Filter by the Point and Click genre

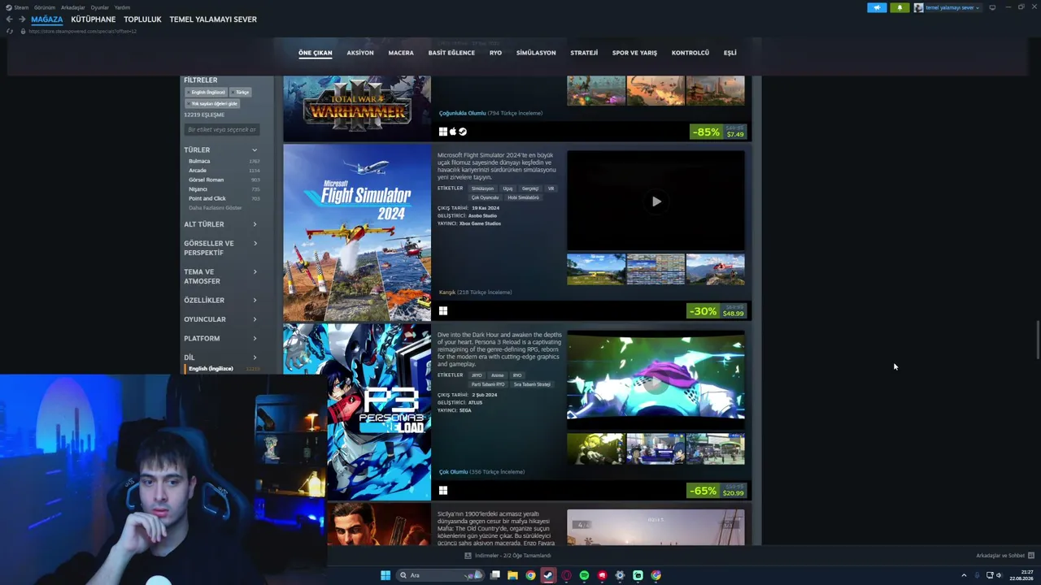207,198
